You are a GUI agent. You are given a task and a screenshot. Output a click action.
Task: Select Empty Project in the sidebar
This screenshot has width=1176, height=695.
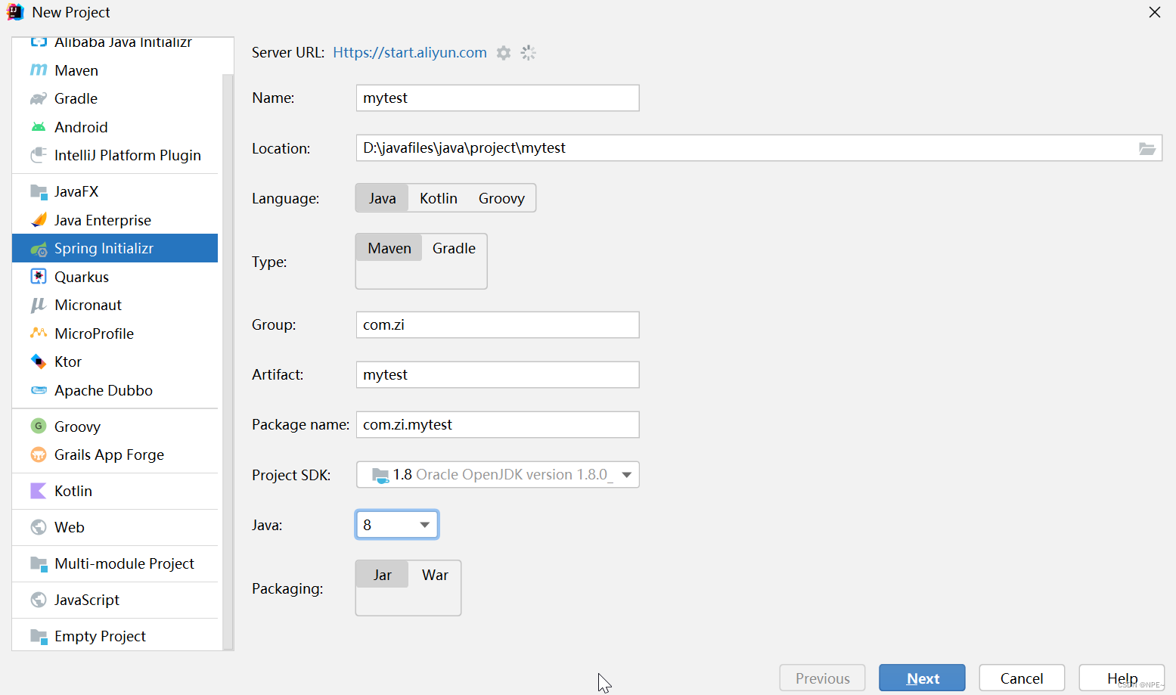click(115, 636)
